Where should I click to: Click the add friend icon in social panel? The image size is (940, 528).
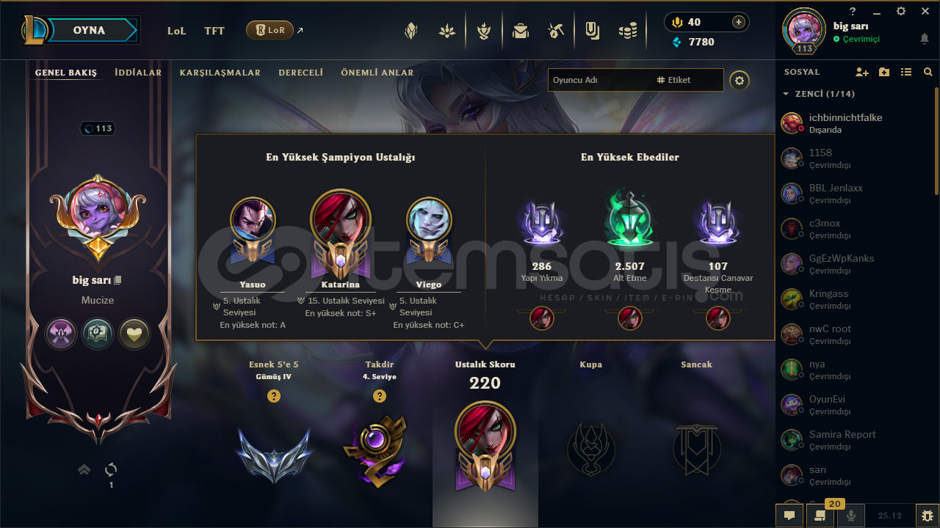click(x=862, y=72)
